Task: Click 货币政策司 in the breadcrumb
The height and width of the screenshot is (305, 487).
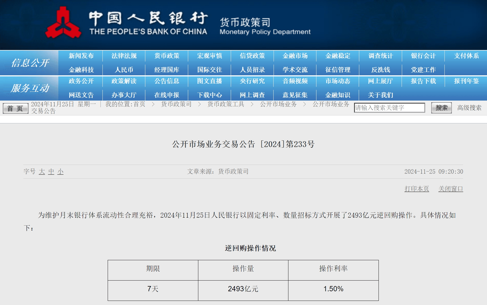Action: 176,104
